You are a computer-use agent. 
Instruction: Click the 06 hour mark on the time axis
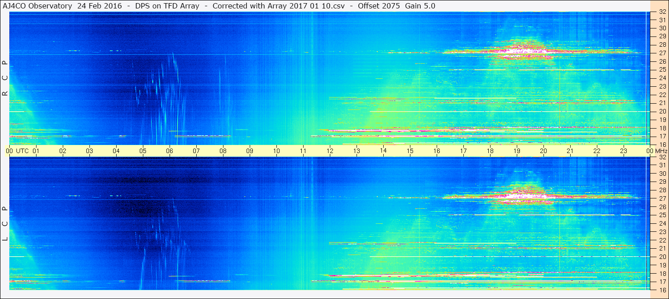point(170,151)
